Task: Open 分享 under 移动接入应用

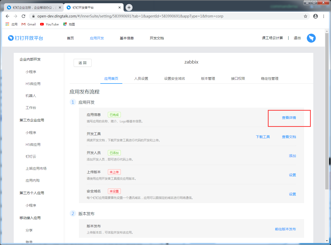Action: tap(29, 230)
